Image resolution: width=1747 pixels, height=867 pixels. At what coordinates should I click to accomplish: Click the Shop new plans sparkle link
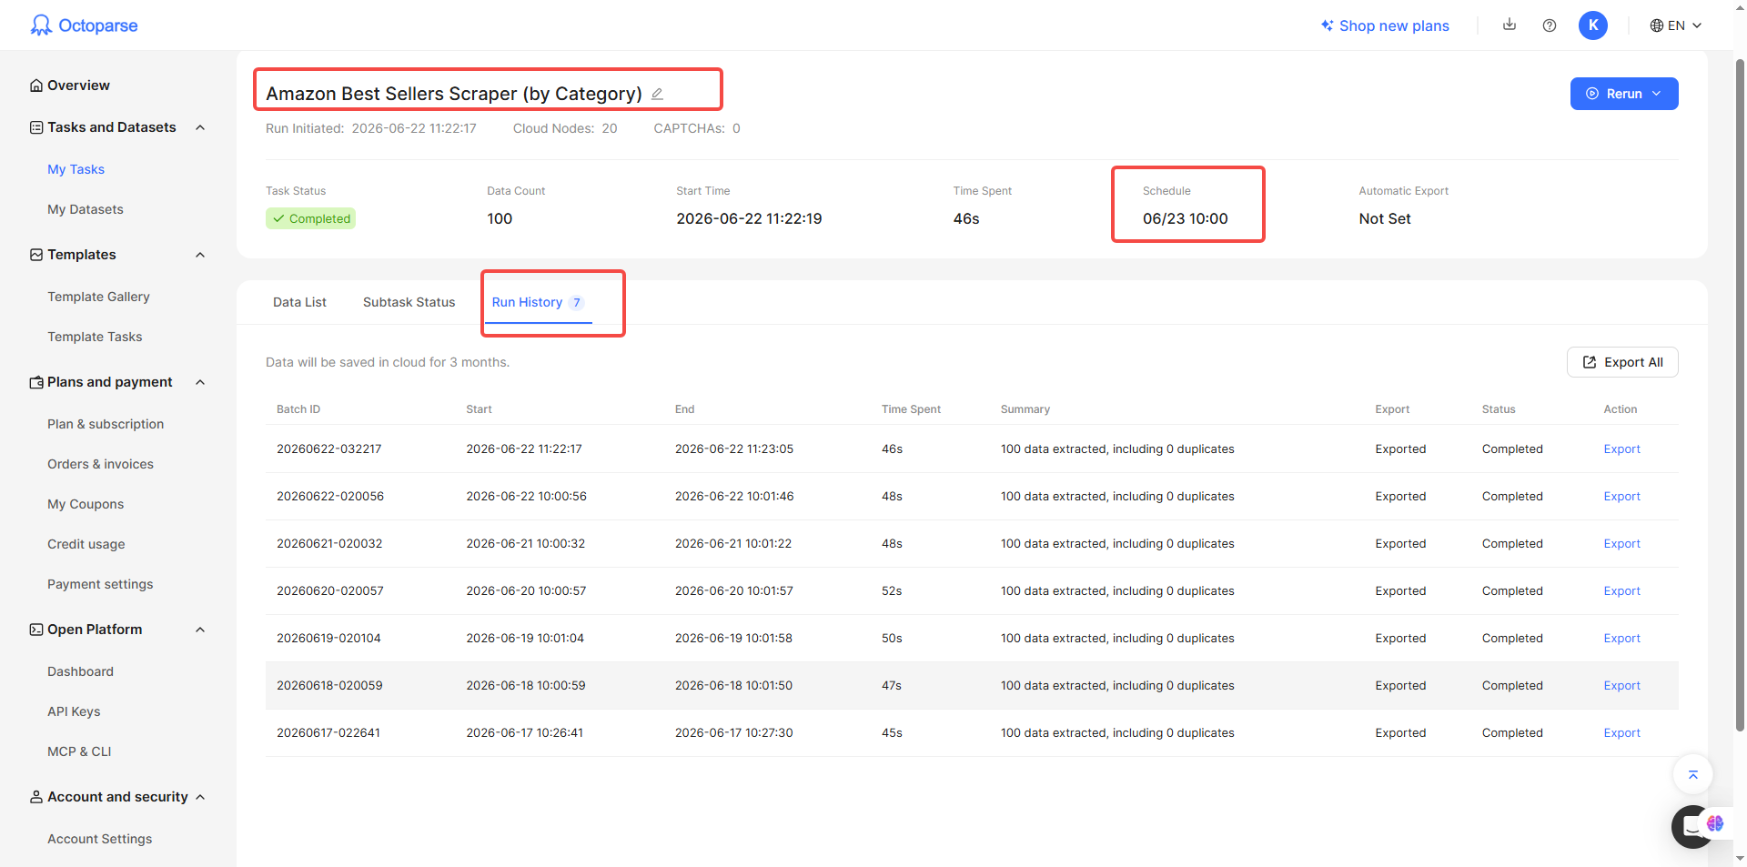[x=1385, y=25]
